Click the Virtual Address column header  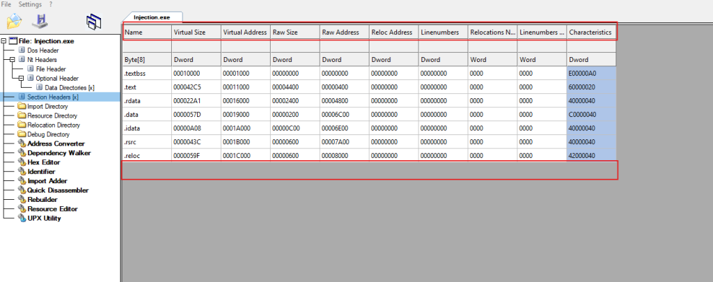click(244, 32)
